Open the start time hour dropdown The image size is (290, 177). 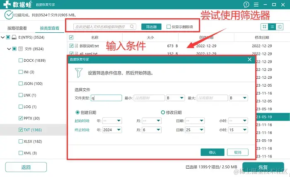pos(238,121)
